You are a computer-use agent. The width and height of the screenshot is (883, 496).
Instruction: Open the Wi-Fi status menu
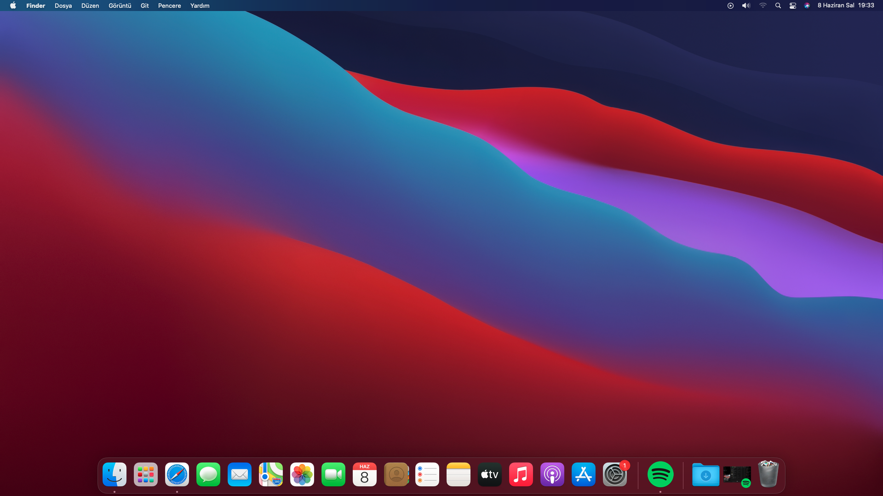763,6
